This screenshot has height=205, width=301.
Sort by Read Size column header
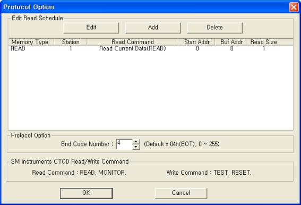263,42
